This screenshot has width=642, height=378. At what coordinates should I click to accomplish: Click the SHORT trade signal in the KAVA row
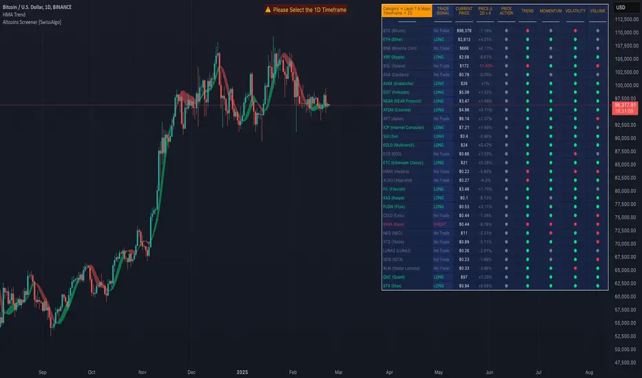[439, 224]
